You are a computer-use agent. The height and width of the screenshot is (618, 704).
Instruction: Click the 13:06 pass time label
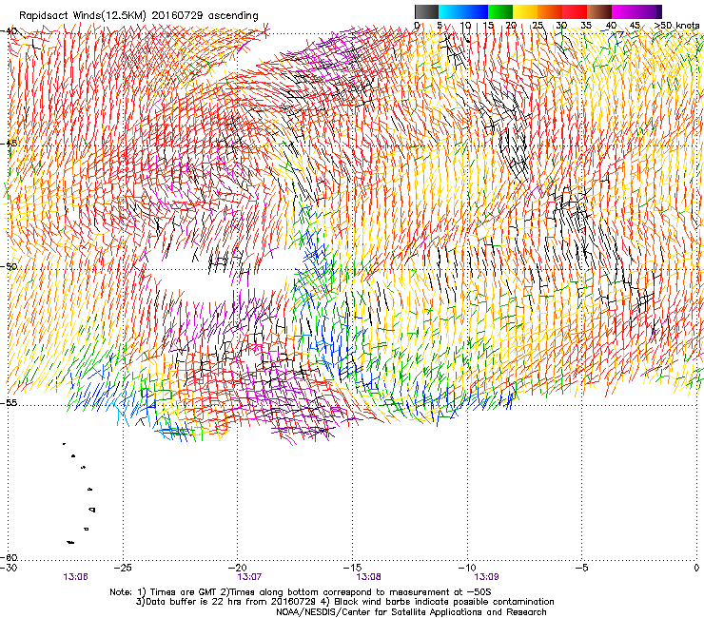[75, 577]
